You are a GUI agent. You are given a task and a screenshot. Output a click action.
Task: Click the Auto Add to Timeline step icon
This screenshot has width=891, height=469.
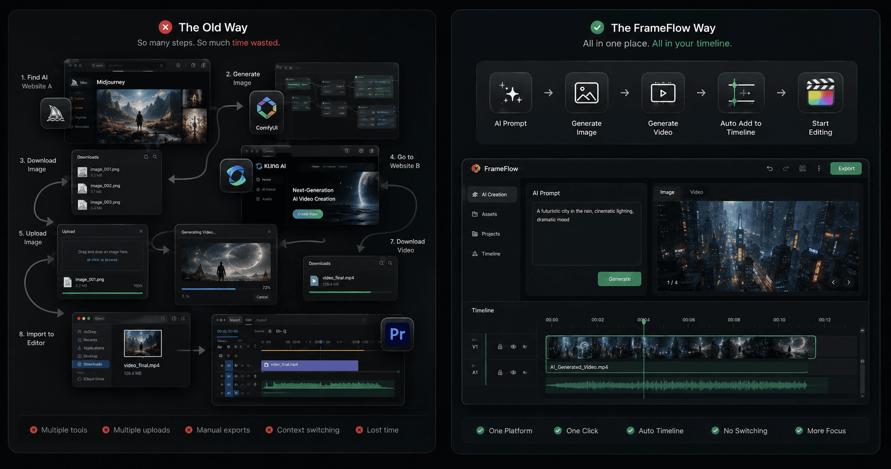741,93
